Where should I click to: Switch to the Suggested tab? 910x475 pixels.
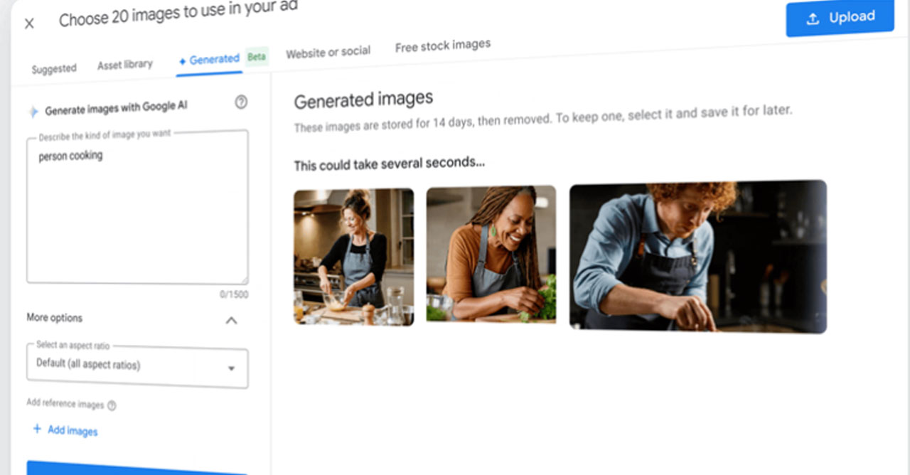click(54, 69)
